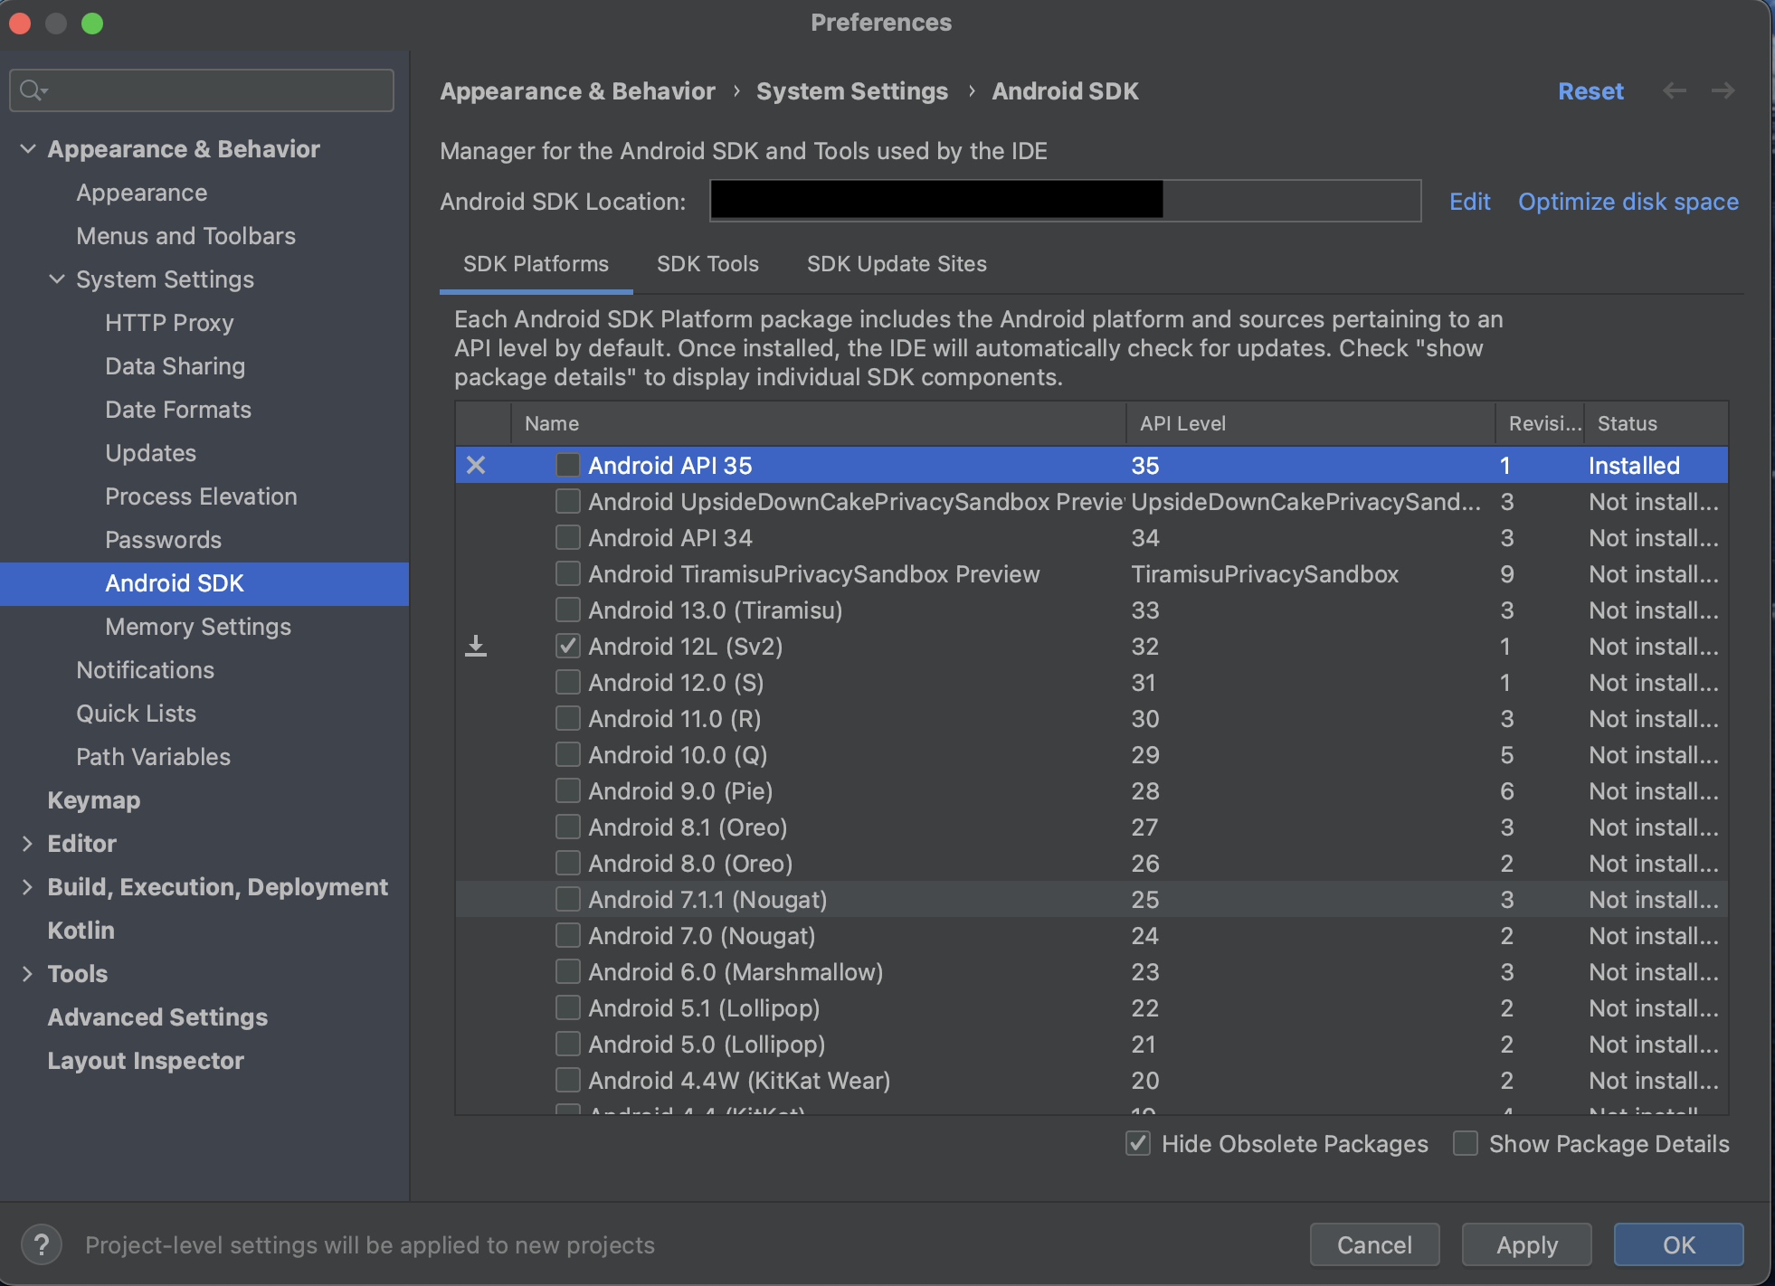Image resolution: width=1775 pixels, height=1286 pixels.
Task: Collapse the System Settings tree node
Action: (x=57, y=279)
